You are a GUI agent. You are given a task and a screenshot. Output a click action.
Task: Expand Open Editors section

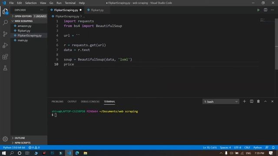(23, 16)
